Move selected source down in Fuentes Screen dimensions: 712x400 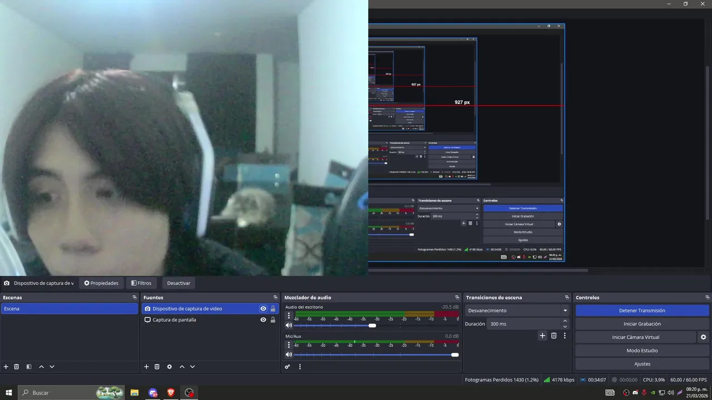click(192, 367)
